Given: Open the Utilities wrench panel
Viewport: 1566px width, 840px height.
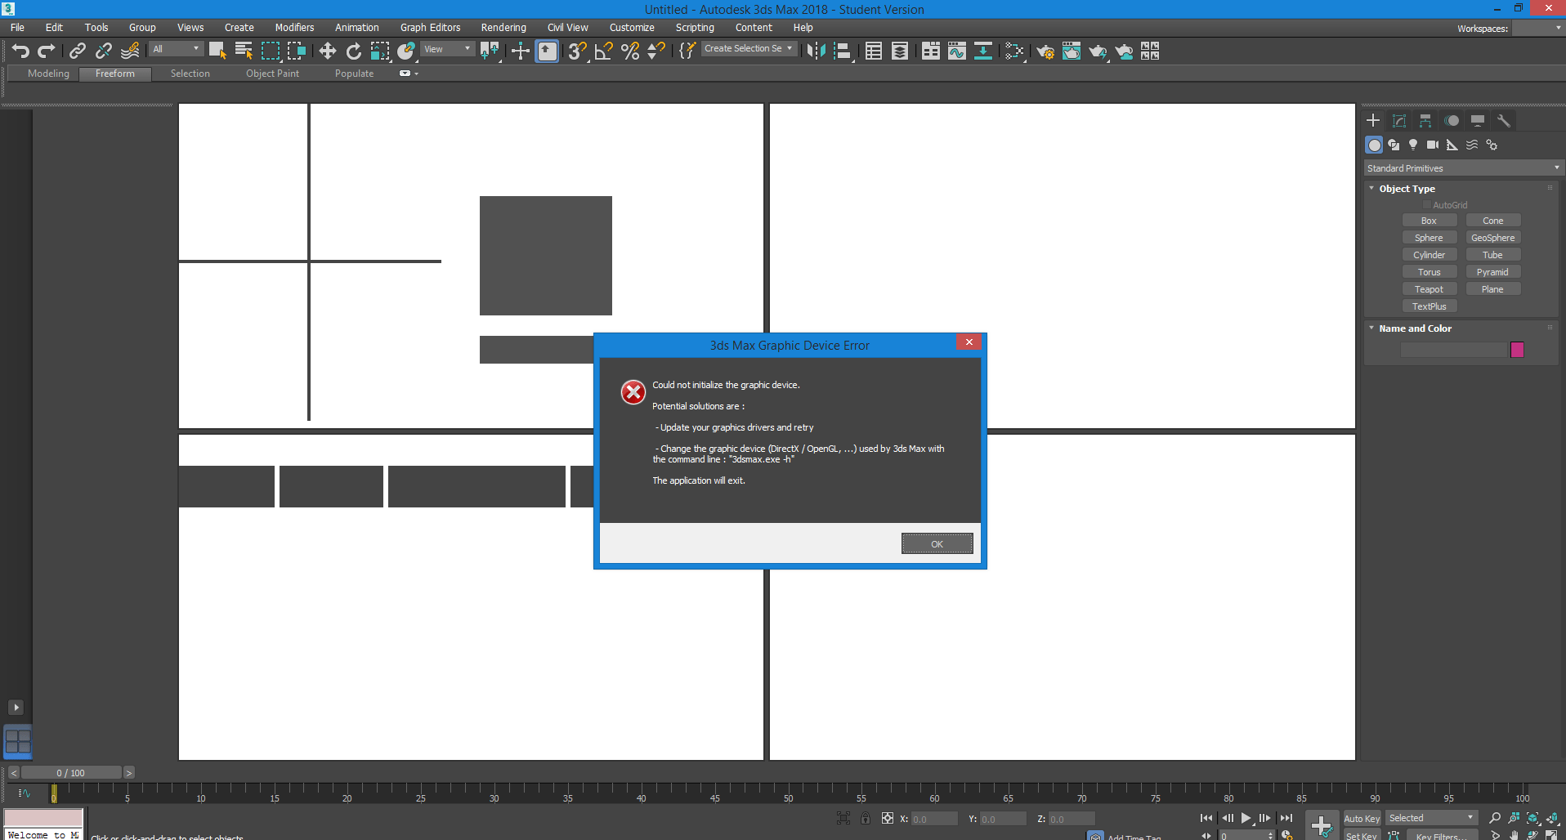Looking at the screenshot, I should pyautogui.click(x=1504, y=120).
